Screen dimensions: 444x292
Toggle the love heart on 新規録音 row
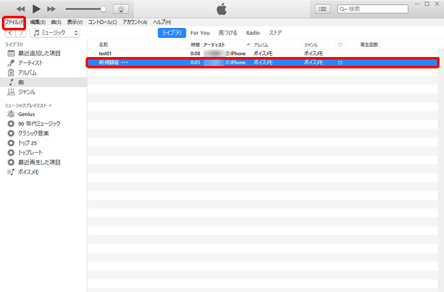(340, 63)
